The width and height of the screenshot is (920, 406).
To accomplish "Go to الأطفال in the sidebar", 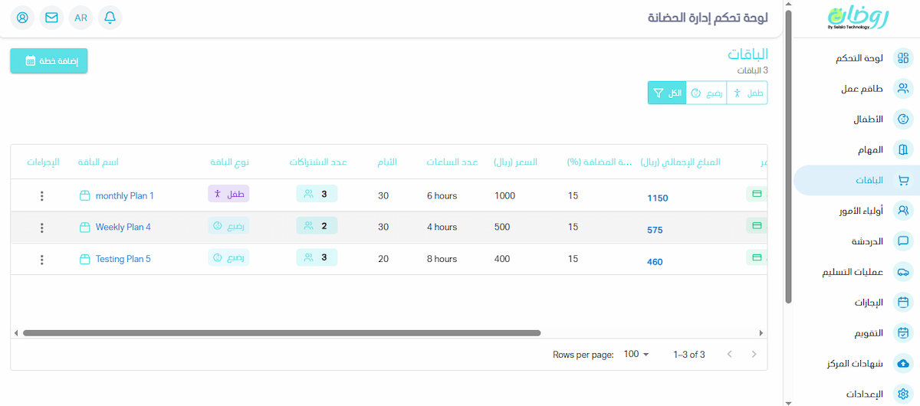I will pyautogui.click(x=868, y=120).
